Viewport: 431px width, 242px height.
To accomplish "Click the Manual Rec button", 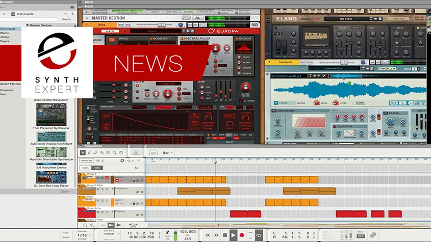I will [x=87, y=160].
